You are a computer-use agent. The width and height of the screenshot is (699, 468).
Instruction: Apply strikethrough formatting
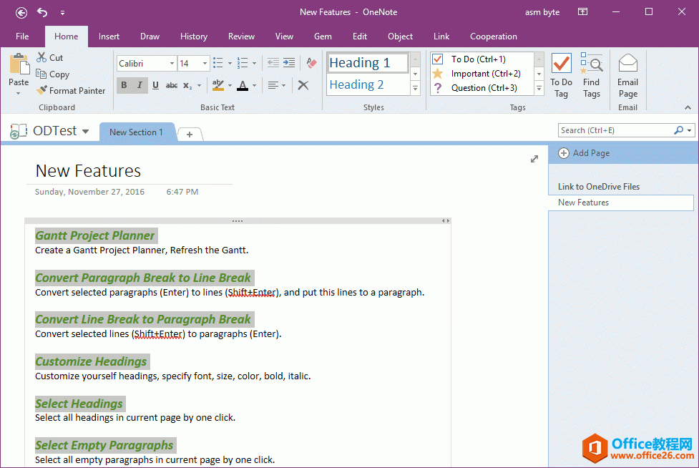click(172, 85)
